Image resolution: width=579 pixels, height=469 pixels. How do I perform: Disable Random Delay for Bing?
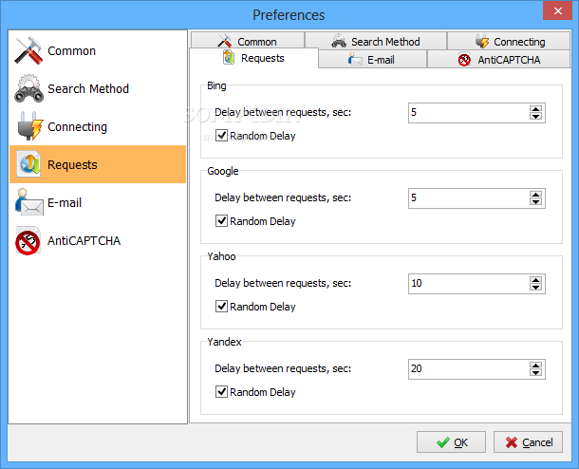[221, 136]
